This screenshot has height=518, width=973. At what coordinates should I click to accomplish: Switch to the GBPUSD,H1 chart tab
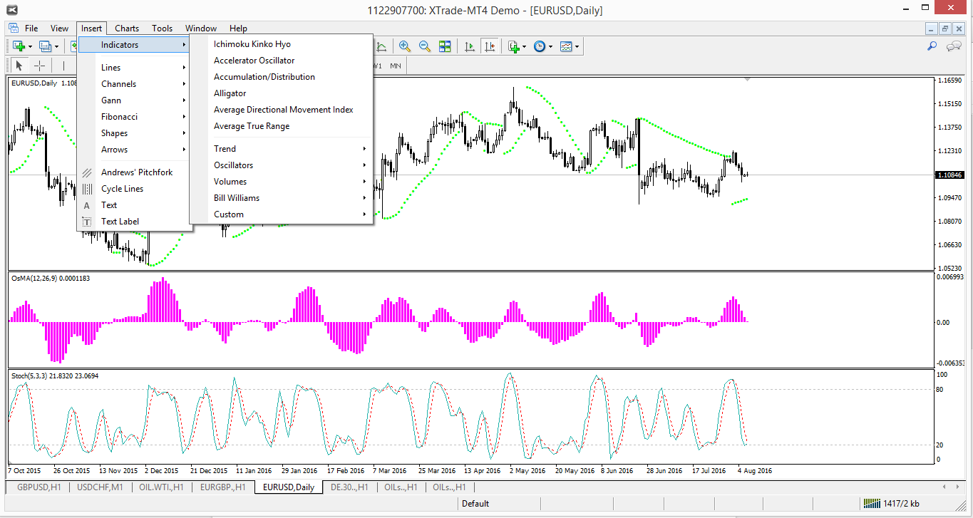pyautogui.click(x=38, y=487)
